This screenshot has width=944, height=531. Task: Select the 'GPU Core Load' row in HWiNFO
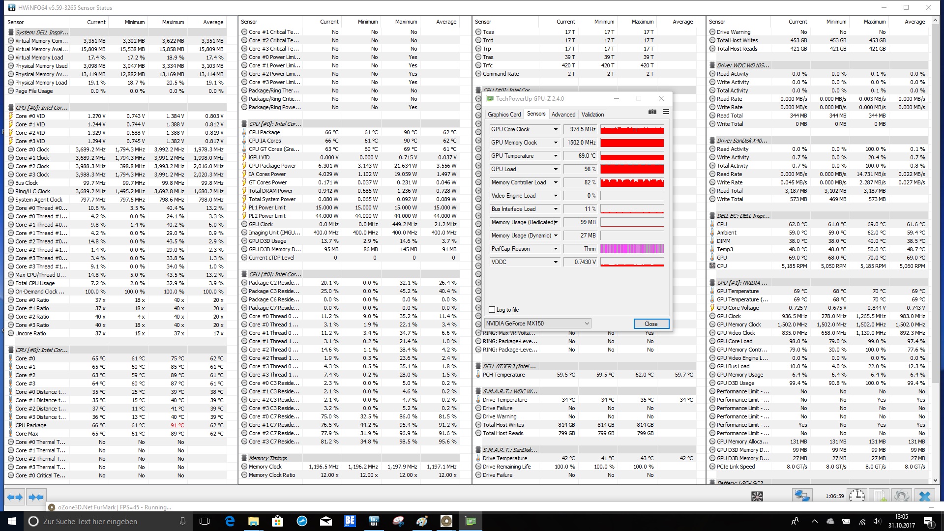(818, 341)
